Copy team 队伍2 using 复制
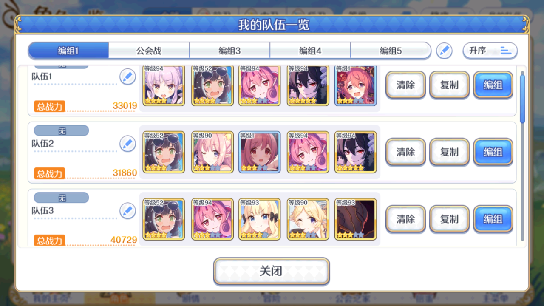 [x=449, y=152]
